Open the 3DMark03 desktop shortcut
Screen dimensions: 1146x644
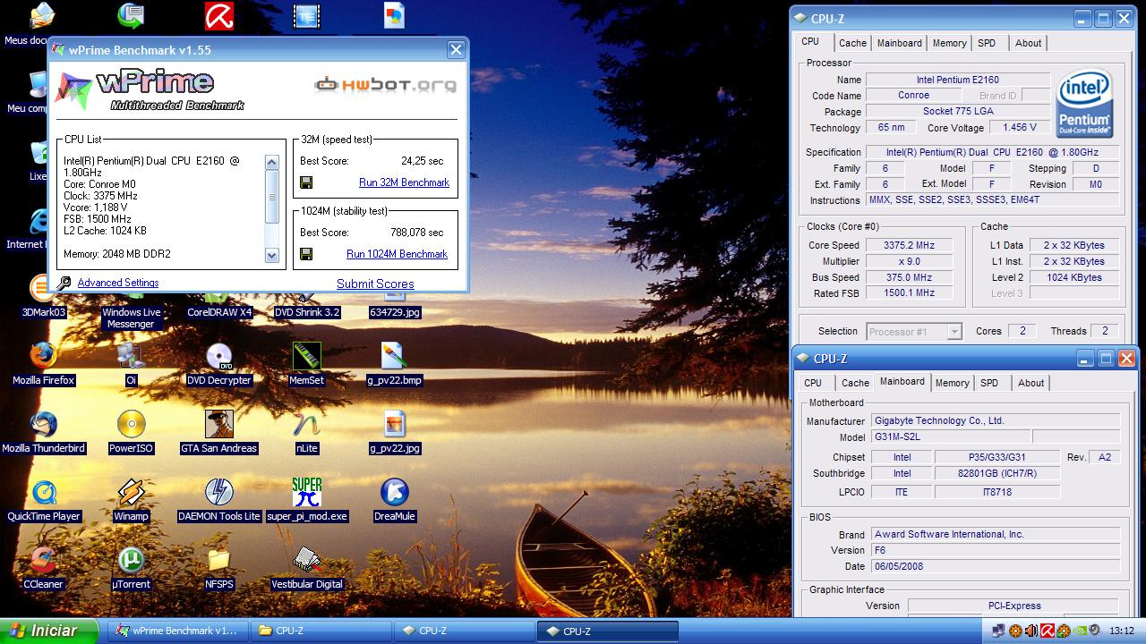pyautogui.click(x=43, y=295)
